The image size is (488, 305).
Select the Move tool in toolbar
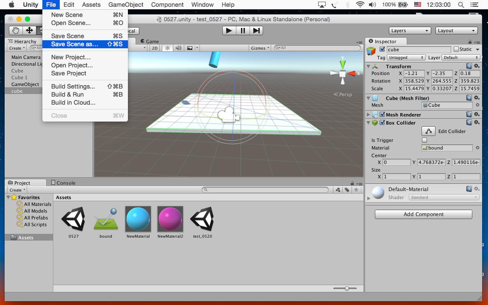(x=29, y=30)
